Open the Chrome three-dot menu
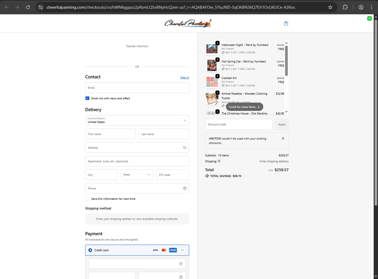The height and width of the screenshot is (279, 378). pyautogui.click(x=371, y=7)
